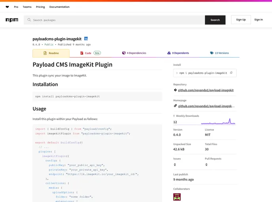Click the heart icon in top bar
Viewport: 272px width, 202px height.
(7, 7)
